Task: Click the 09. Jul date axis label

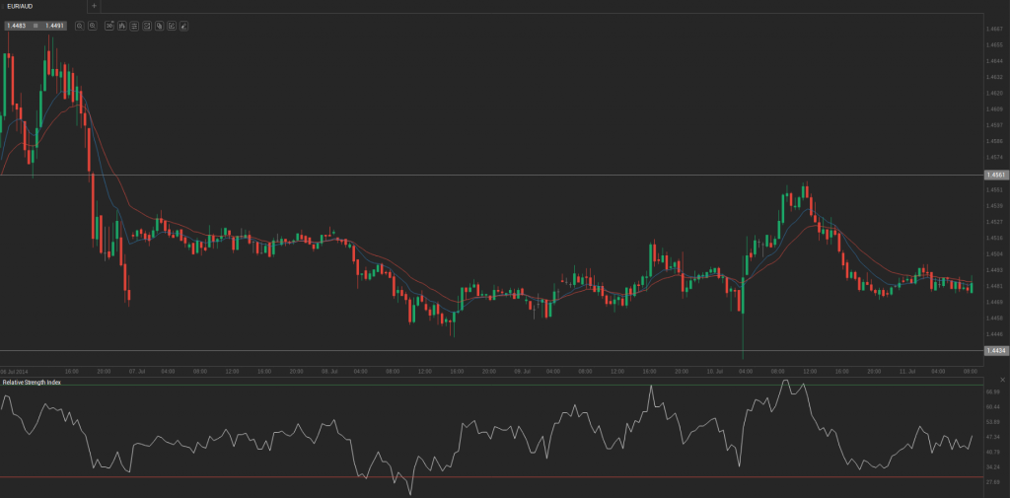Action: click(x=523, y=372)
